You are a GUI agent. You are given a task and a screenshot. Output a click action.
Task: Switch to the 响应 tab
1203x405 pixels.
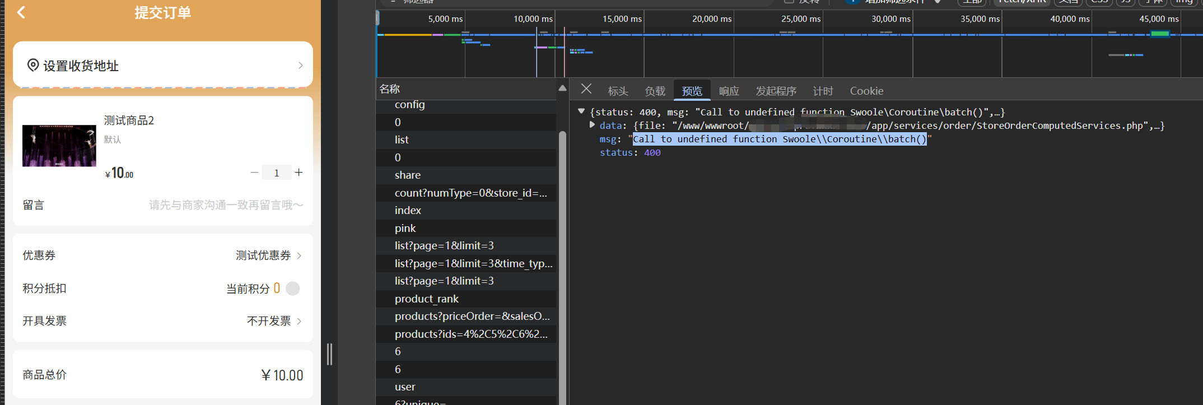[729, 91]
